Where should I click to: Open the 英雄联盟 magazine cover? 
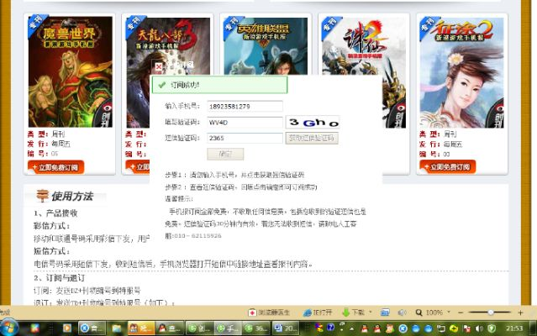[x=266, y=45]
